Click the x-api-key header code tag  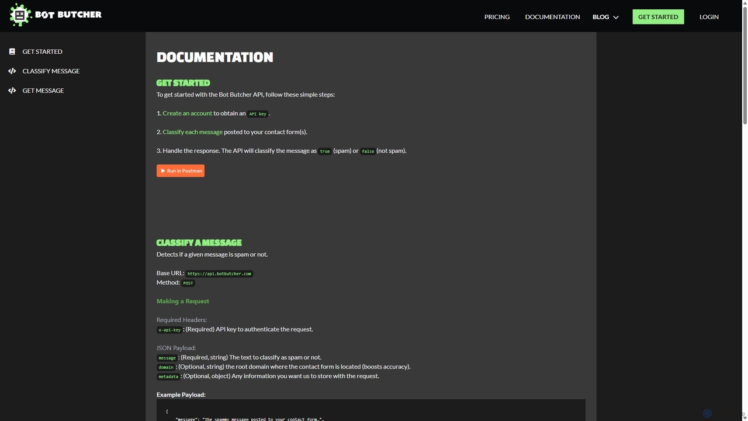point(169,330)
